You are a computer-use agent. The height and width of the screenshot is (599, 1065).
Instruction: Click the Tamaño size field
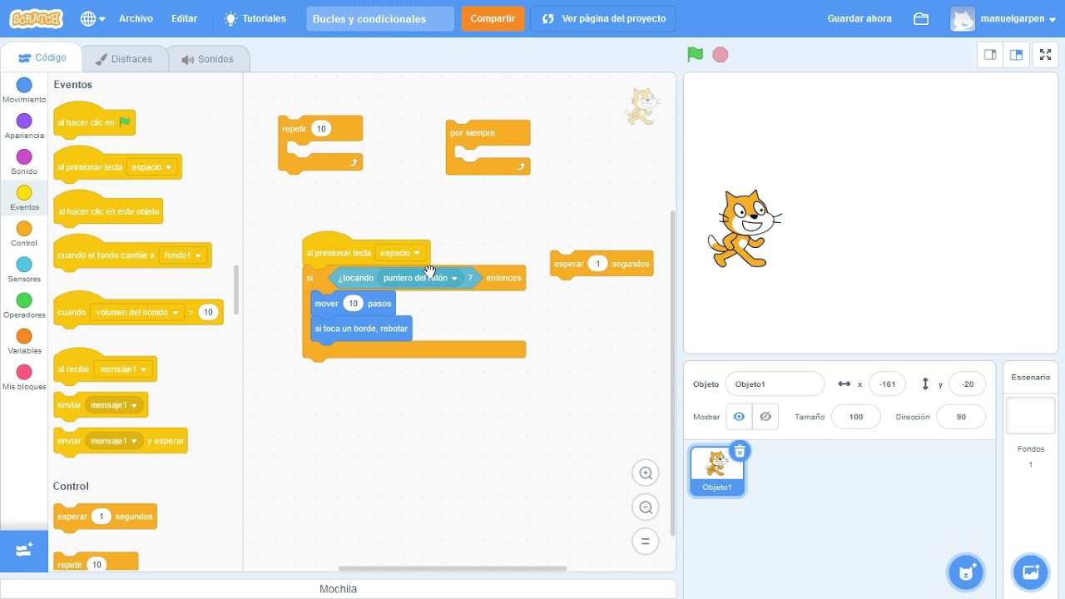coord(855,417)
